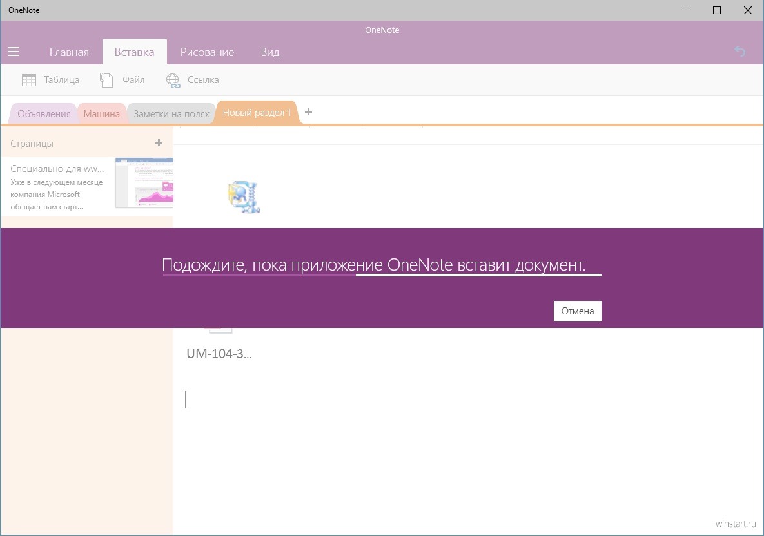The height and width of the screenshot is (536, 764).
Task: Click the Страницы header label
Action: (32, 144)
